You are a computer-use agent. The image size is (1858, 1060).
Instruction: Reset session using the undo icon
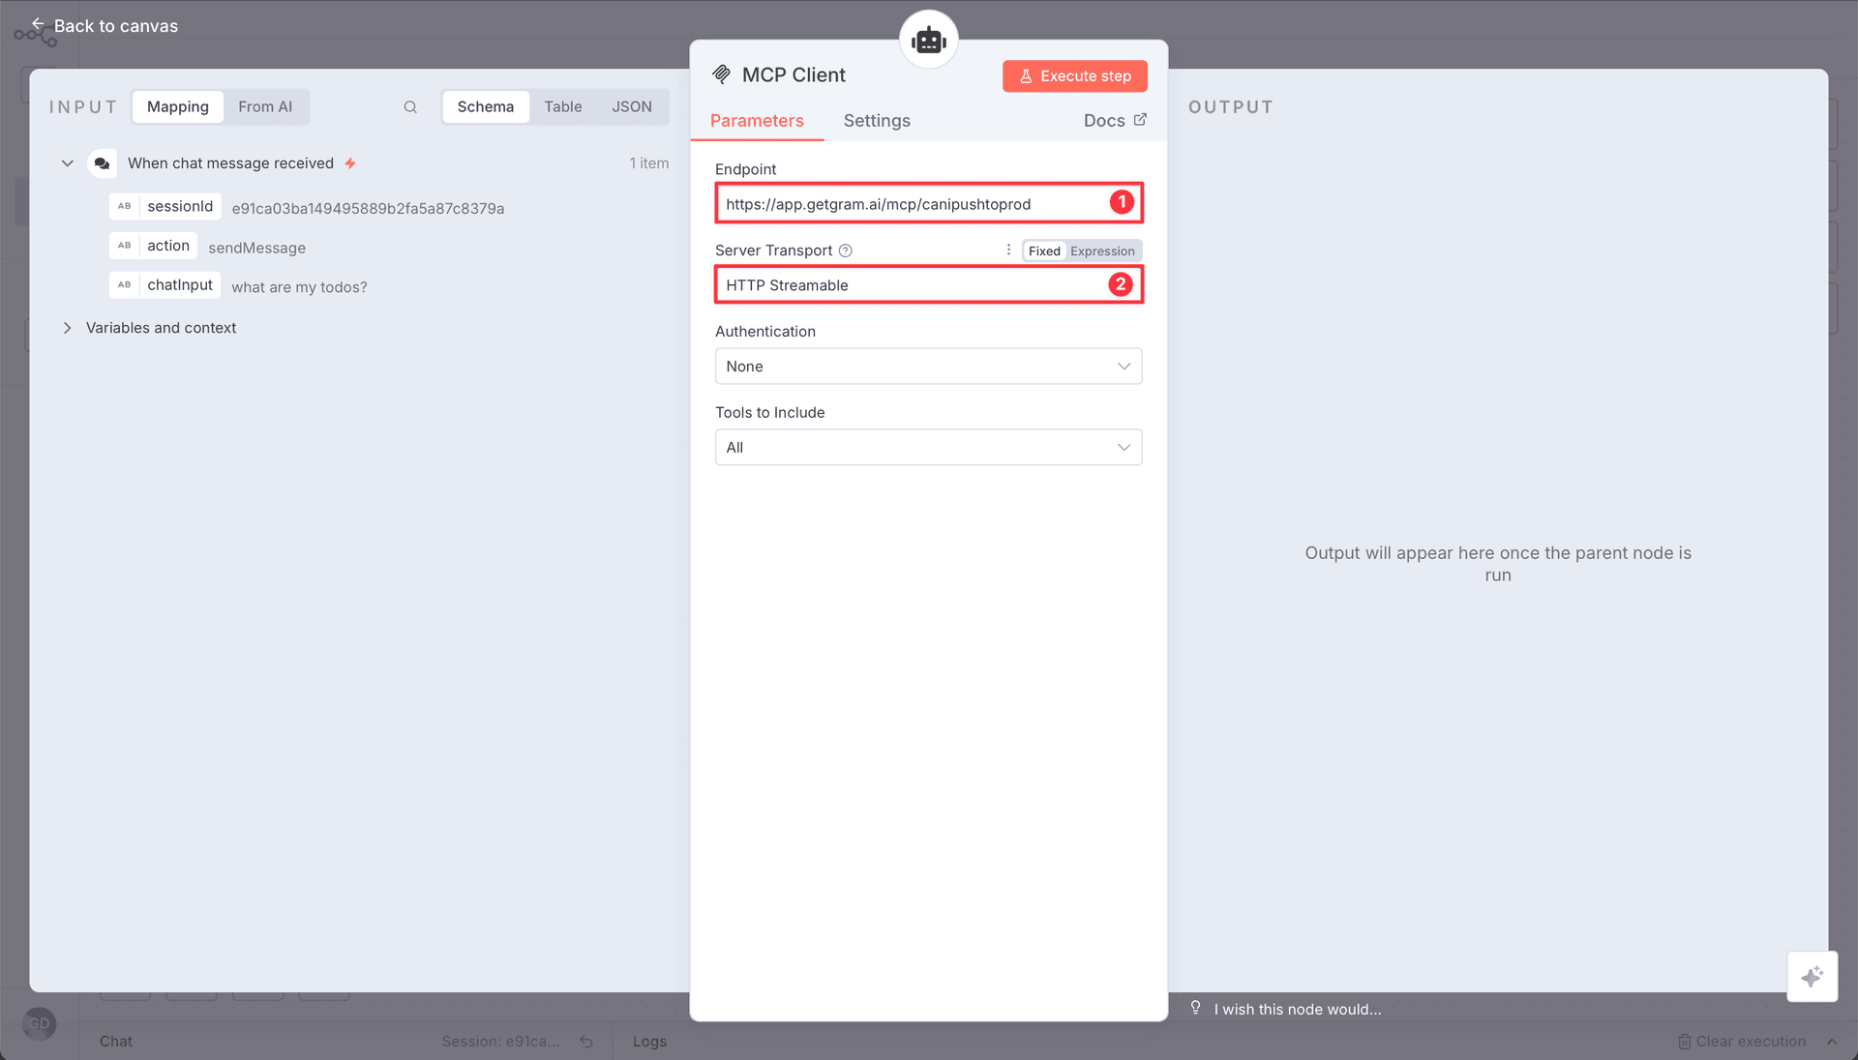pyautogui.click(x=586, y=1042)
